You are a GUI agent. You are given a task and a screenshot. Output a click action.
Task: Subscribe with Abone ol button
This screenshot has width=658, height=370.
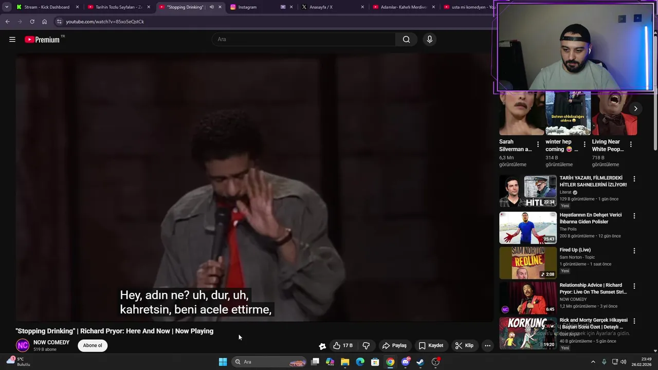[93, 345]
